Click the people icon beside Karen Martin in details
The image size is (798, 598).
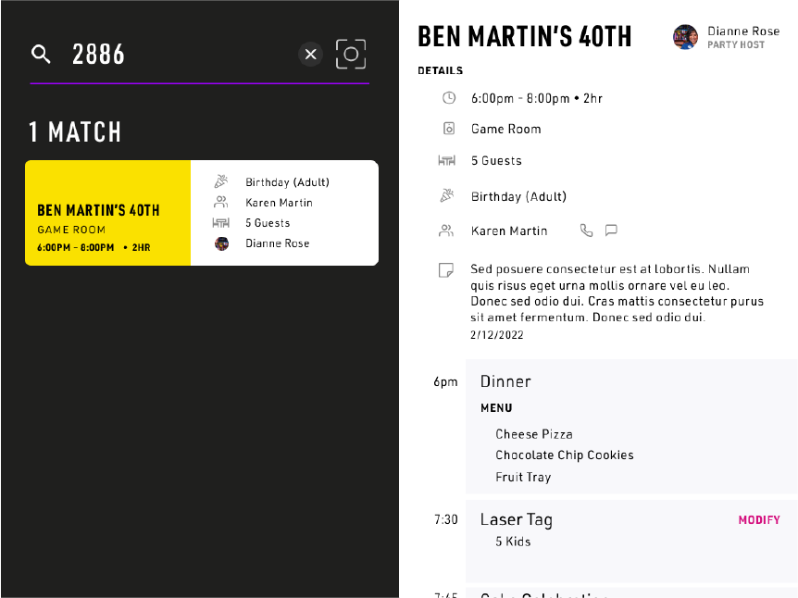pyautogui.click(x=447, y=230)
